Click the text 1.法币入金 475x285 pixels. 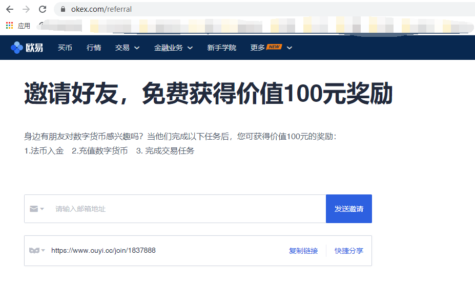tap(44, 150)
